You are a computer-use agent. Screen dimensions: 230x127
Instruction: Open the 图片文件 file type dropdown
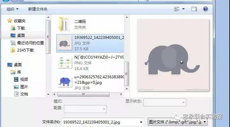coord(178,122)
